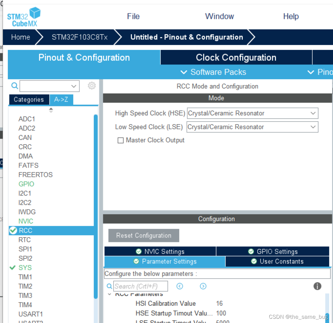Select the A->Z sorting tab
This screenshot has width=333, height=323.
coord(61,99)
